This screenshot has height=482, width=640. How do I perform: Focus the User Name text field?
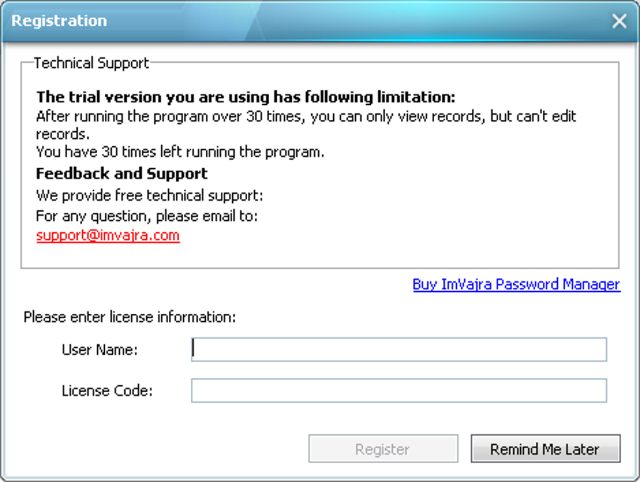(399, 350)
